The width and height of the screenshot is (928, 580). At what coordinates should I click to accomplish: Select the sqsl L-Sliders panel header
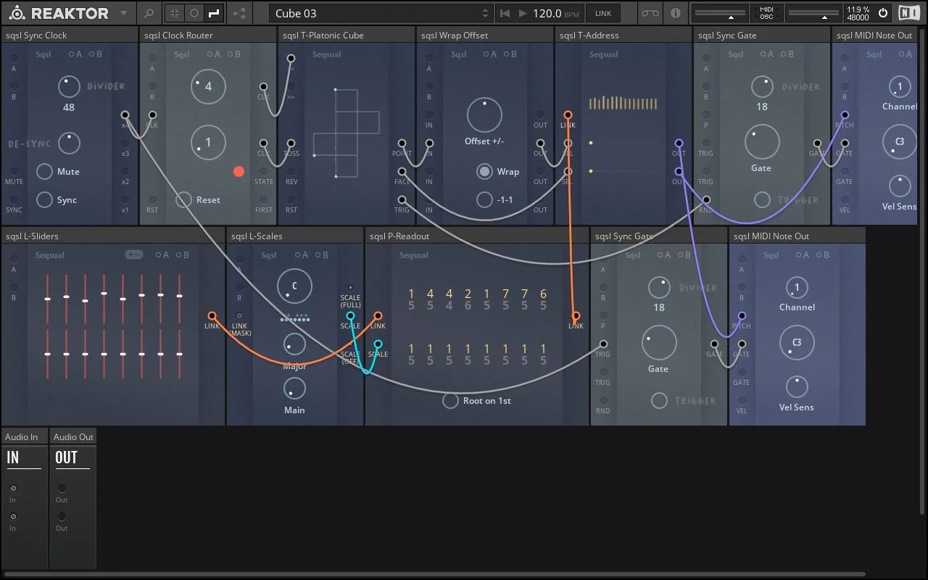[x=113, y=236]
